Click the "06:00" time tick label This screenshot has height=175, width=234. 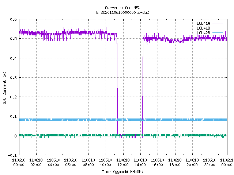pyautogui.click(x=71, y=165)
